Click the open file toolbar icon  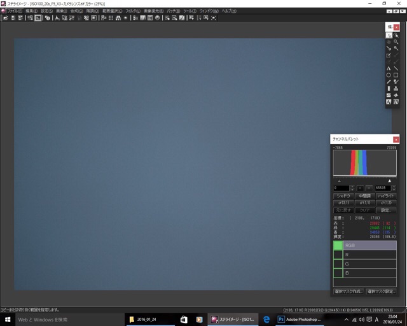[6, 18]
